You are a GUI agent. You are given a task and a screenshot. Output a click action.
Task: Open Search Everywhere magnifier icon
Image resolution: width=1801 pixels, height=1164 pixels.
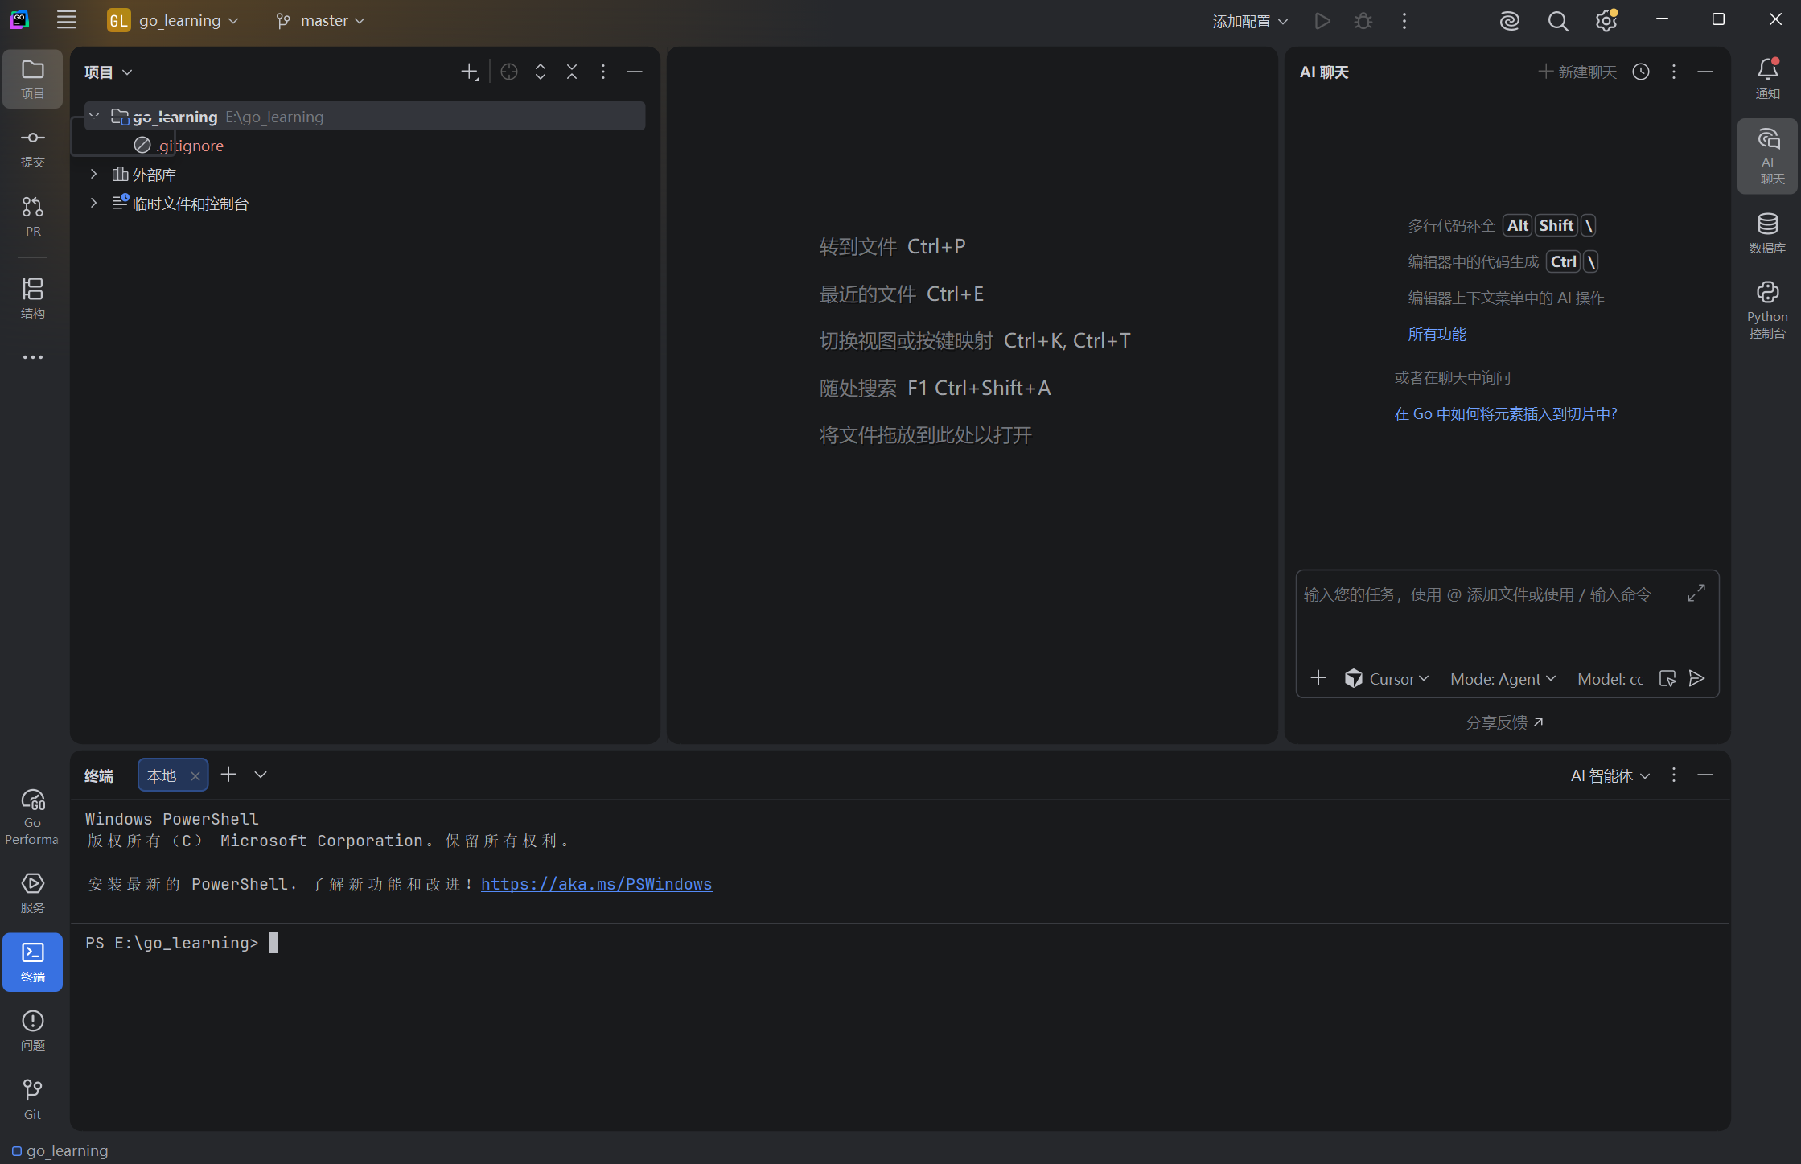pos(1558,21)
